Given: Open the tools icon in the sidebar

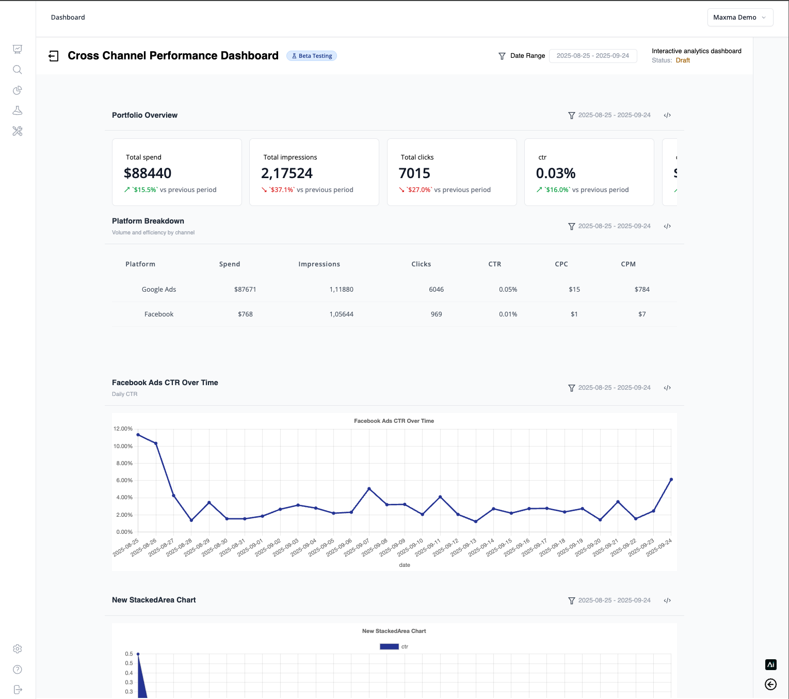Looking at the screenshot, I should point(18,131).
